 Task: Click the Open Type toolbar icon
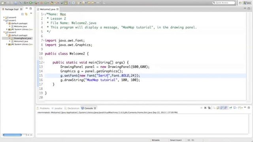52,3
